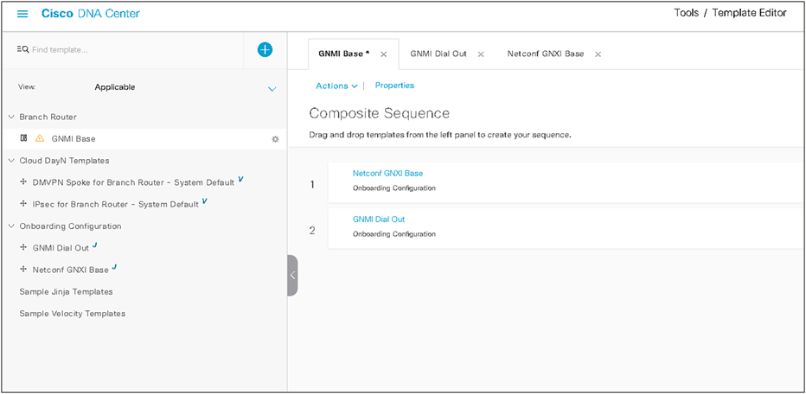The image size is (806, 394).
Task: Select sequence row number 2 card
Action: pyautogui.click(x=565, y=229)
